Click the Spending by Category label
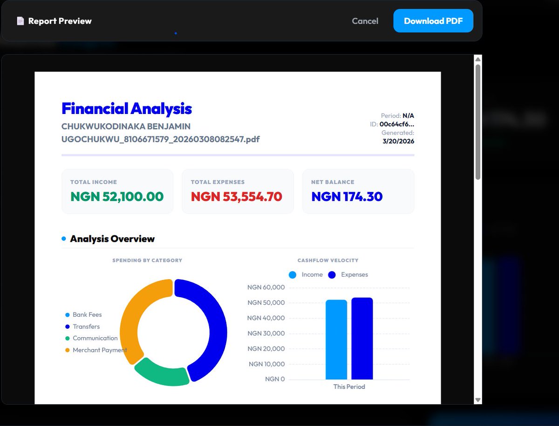This screenshot has width=559, height=426. point(147,260)
